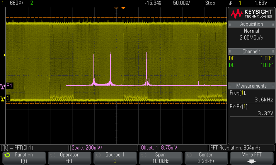Click the 50.00 timebase readout
This screenshot has height=165, width=276.
point(181,3)
